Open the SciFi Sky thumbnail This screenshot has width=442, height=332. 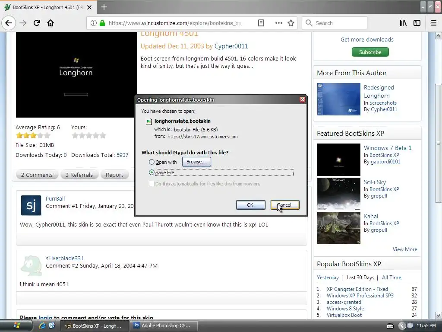[x=338, y=194]
